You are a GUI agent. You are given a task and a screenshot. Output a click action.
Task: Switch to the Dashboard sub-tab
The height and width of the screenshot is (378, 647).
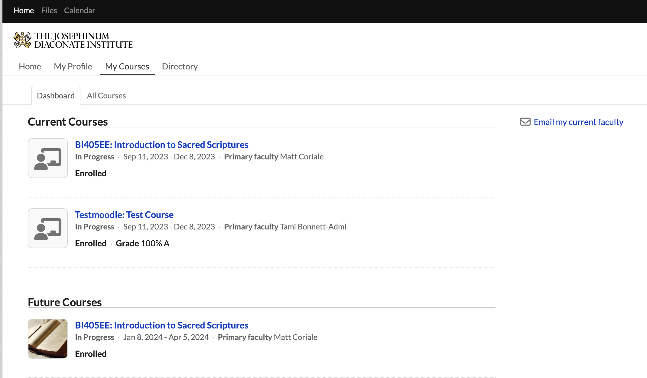(x=56, y=96)
